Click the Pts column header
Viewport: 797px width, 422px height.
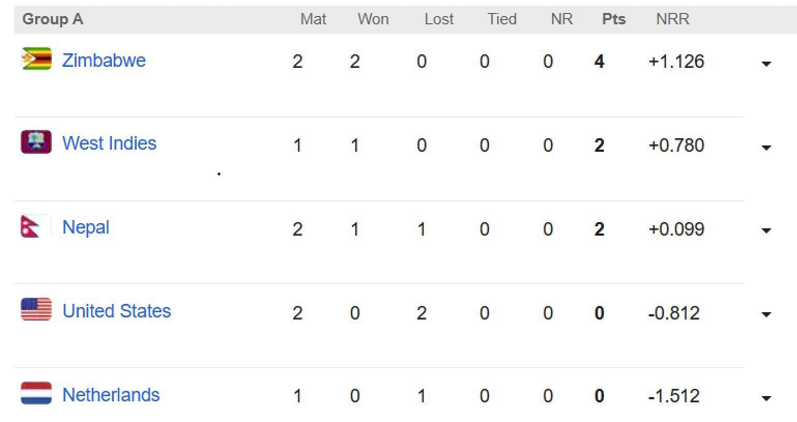pyautogui.click(x=614, y=20)
